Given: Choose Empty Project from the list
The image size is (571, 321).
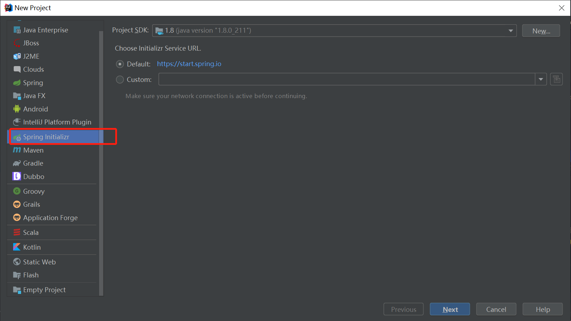Looking at the screenshot, I should tap(44, 290).
